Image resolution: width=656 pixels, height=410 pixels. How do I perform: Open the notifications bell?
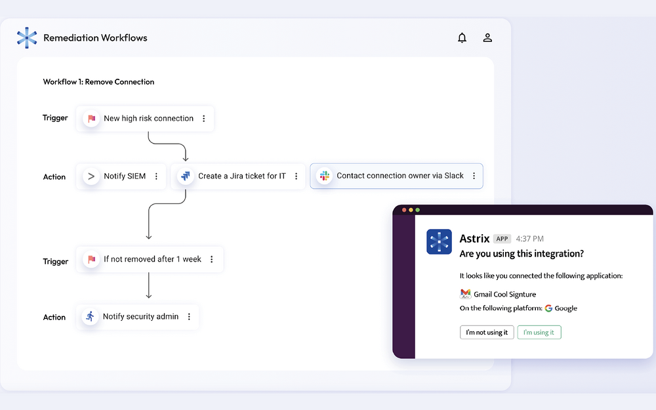(462, 37)
